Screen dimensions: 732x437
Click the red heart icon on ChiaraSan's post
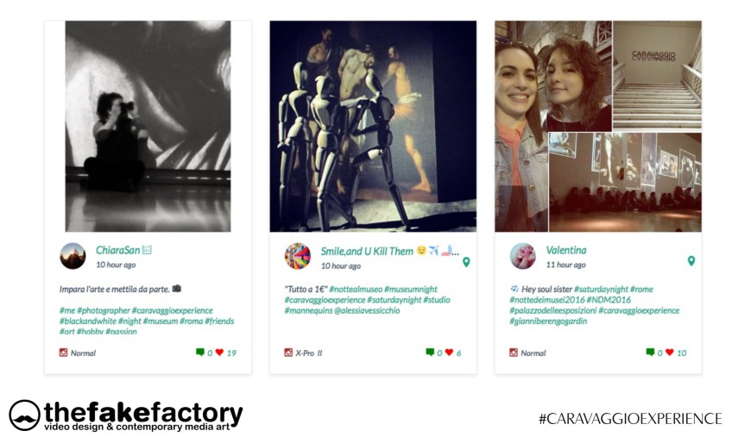[x=219, y=353]
